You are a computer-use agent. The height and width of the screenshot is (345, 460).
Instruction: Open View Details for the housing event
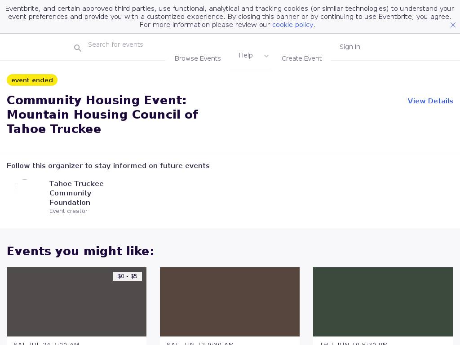click(x=430, y=101)
